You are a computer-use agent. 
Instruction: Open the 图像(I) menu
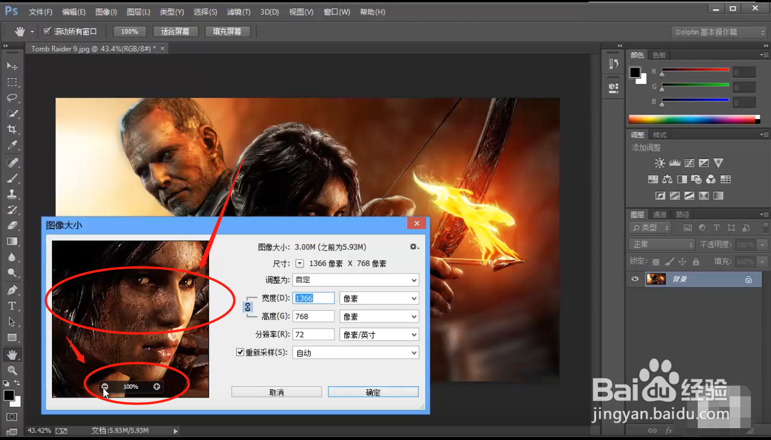point(106,12)
